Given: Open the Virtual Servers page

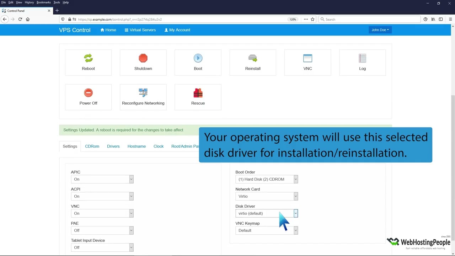Looking at the screenshot, I should (x=140, y=30).
